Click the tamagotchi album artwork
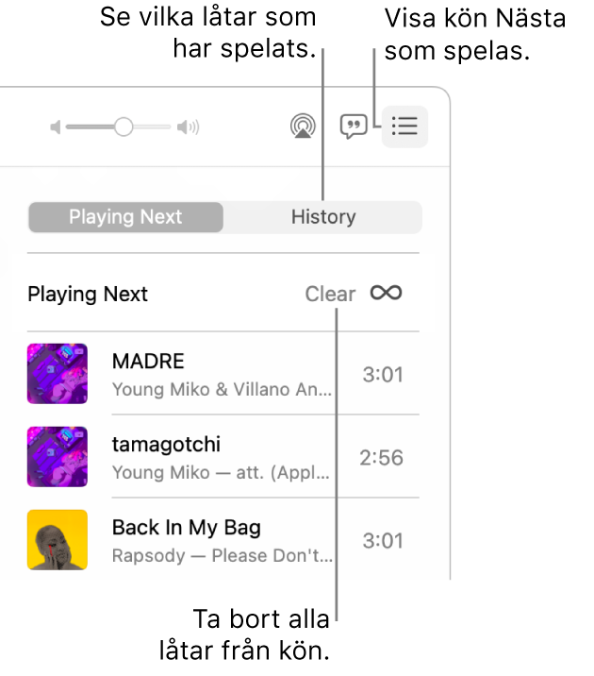The image size is (594, 676). coord(58,457)
